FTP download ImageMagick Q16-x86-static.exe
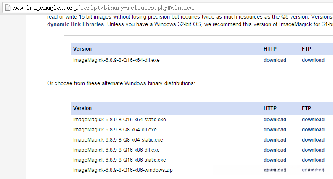 [313, 160]
